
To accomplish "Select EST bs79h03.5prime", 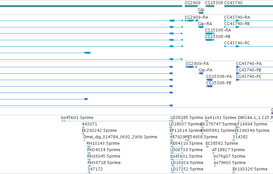I will [230, 163].
